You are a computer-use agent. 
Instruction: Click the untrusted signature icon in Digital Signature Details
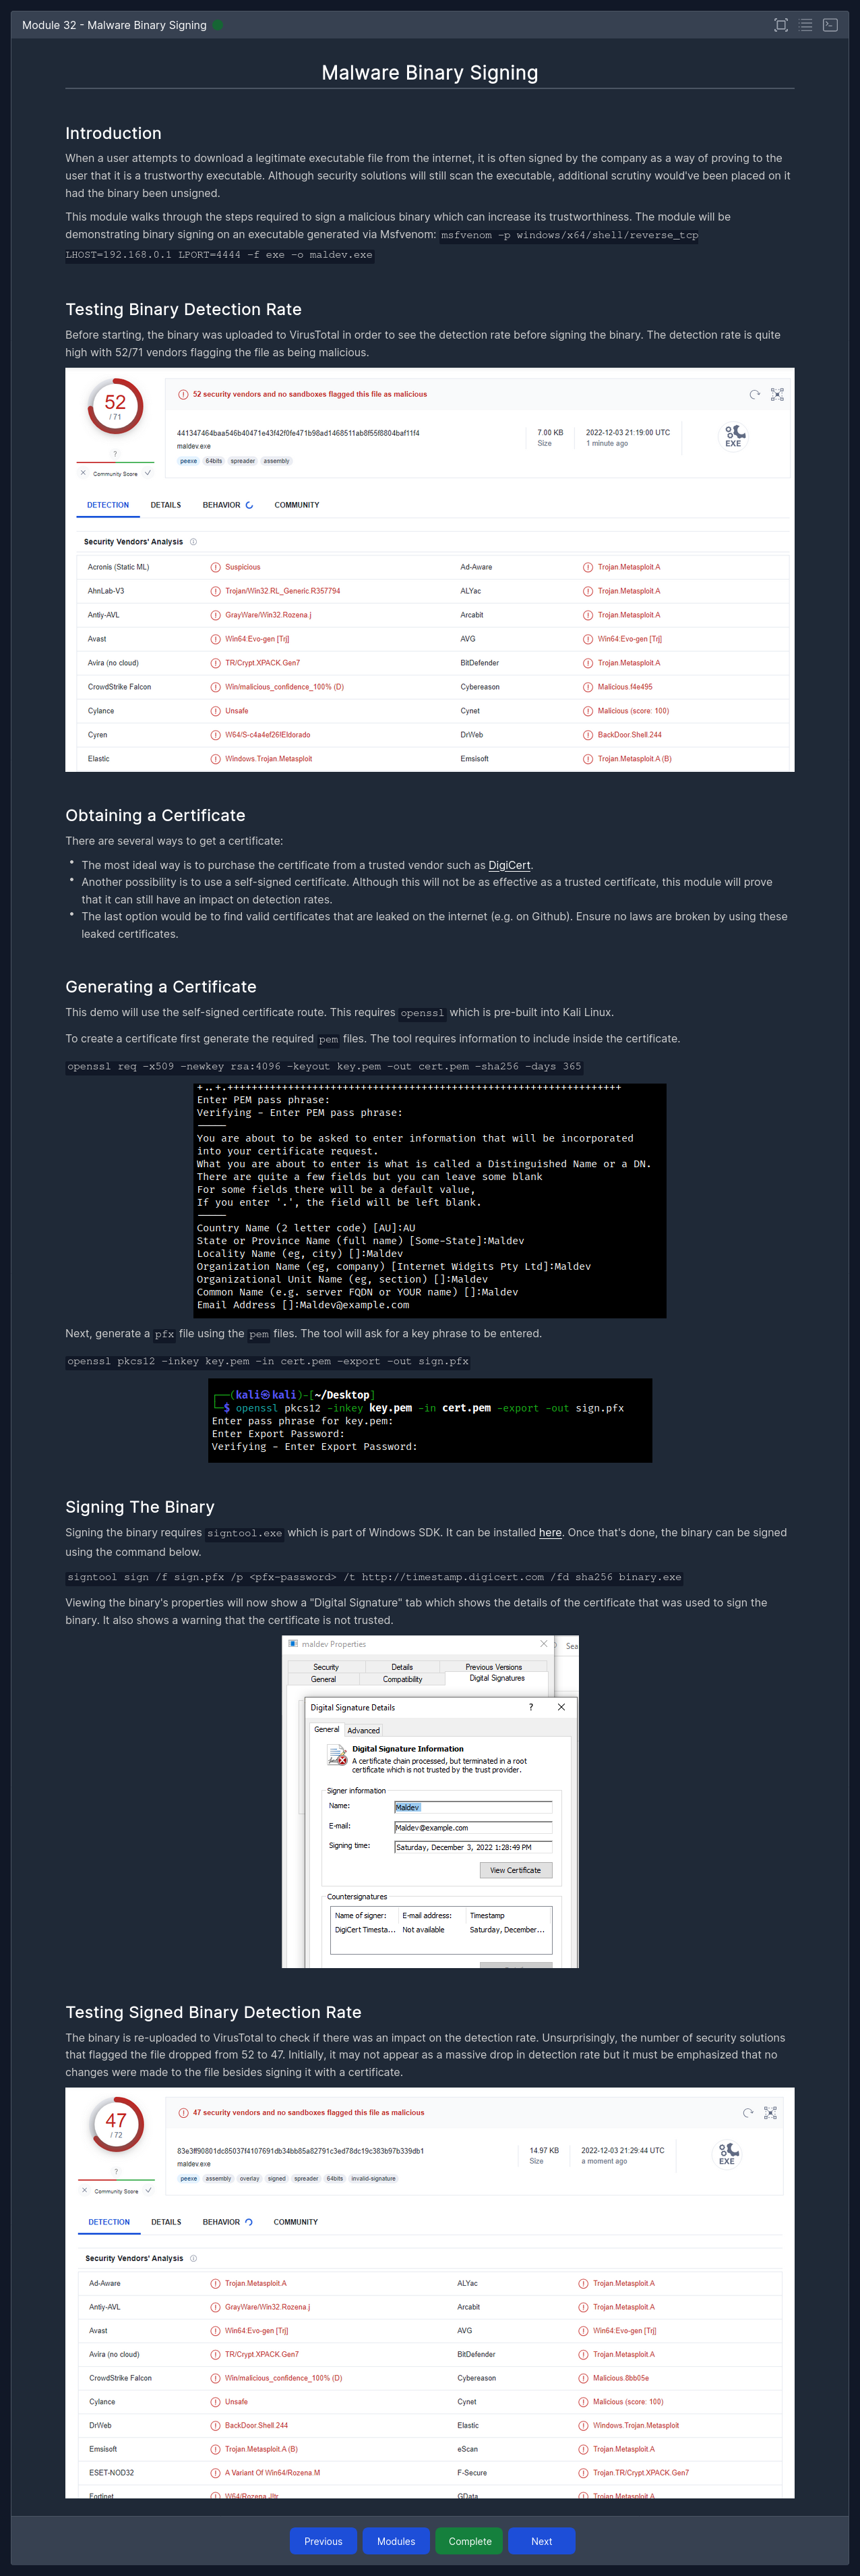click(338, 1755)
